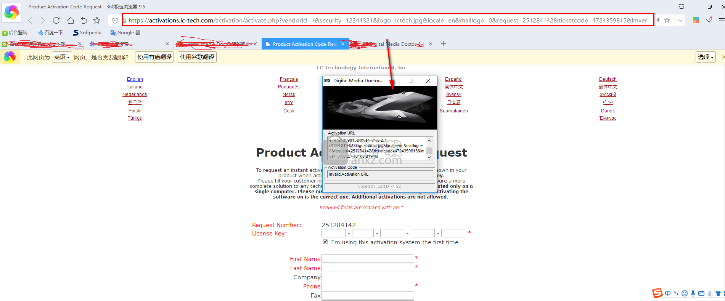725x301 pixels.
Task: Select the English language link
Action: click(x=135, y=79)
